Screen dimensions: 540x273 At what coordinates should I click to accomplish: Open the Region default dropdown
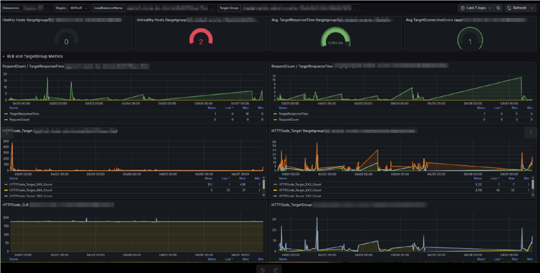[79, 8]
